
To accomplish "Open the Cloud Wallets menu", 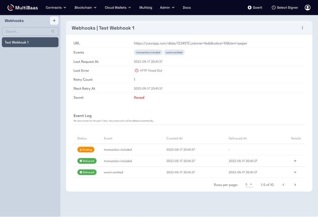I will click(x=118, y=7).
